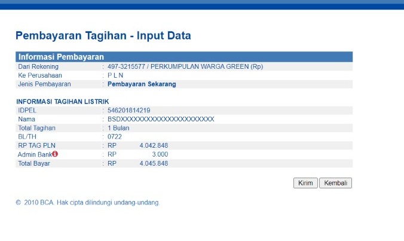Click the 2010 BCA copyright footer text
The width and height of the screenshot is (404, 241).
88,203
